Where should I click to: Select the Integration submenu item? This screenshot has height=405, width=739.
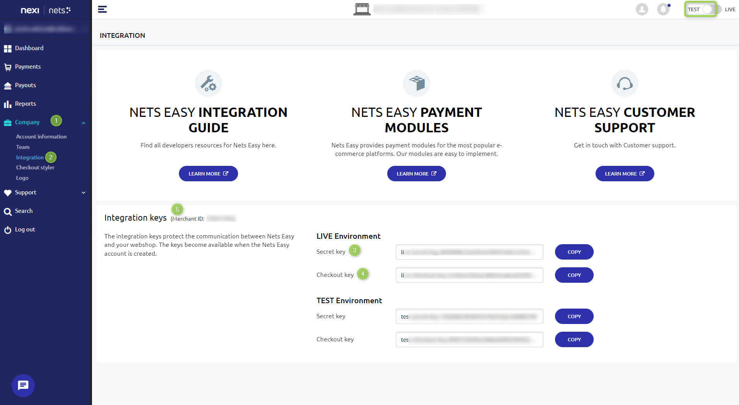coord(30,157)
